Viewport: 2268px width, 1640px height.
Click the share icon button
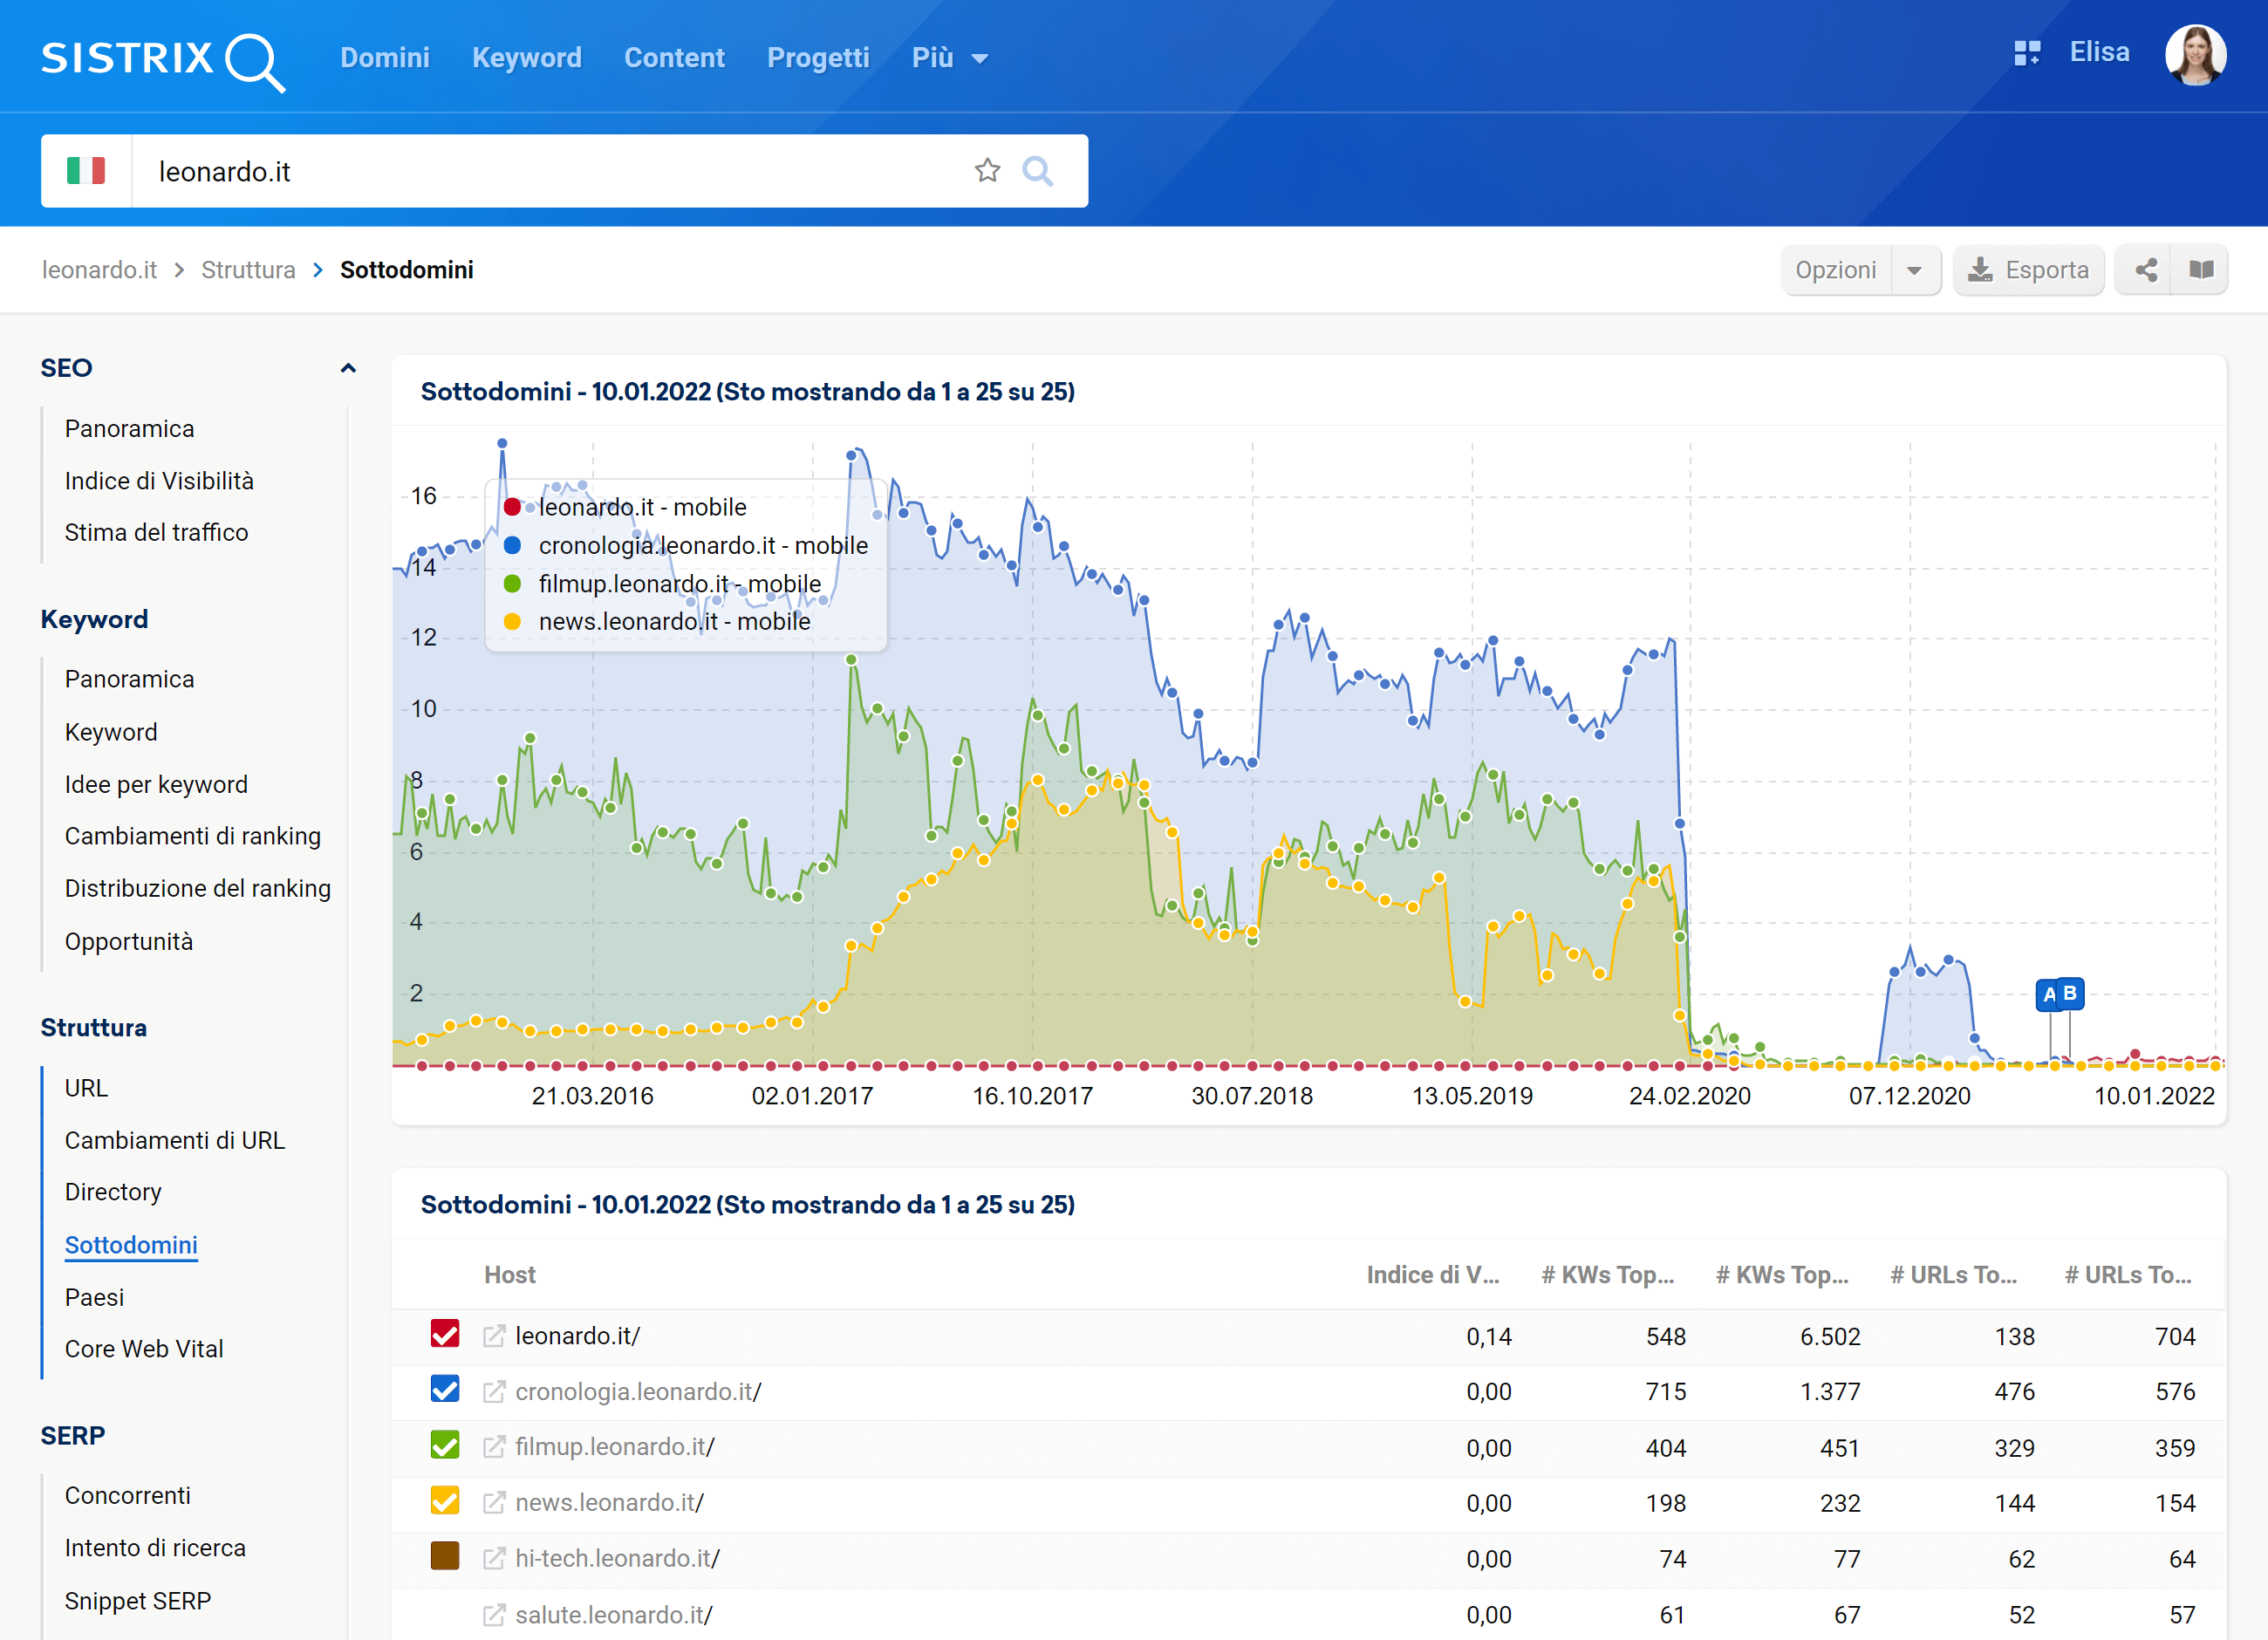pos(2145,270)
